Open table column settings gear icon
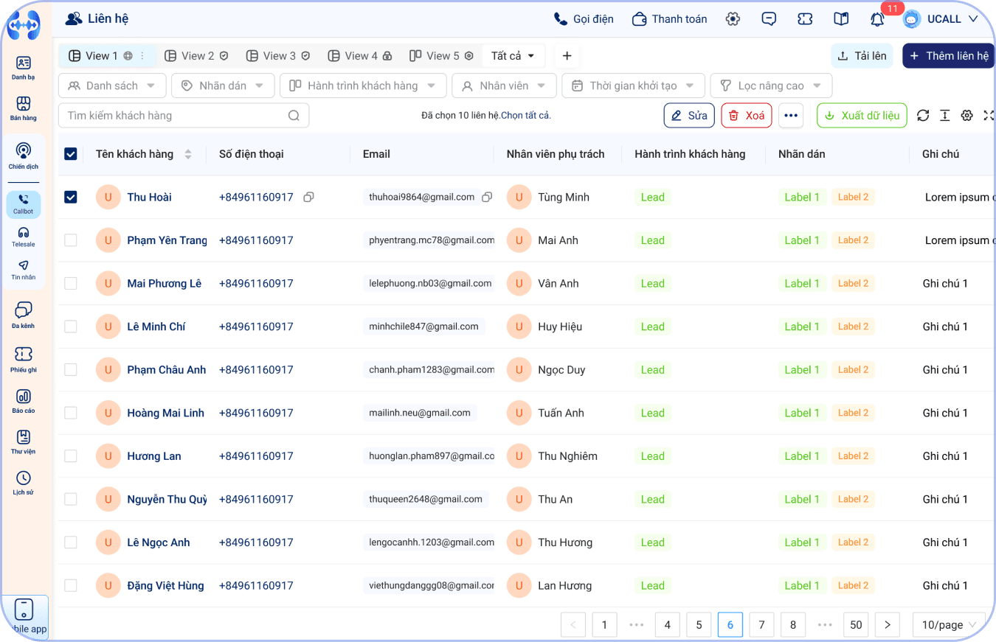The image size is (996, 642). [x=966, y=115]
